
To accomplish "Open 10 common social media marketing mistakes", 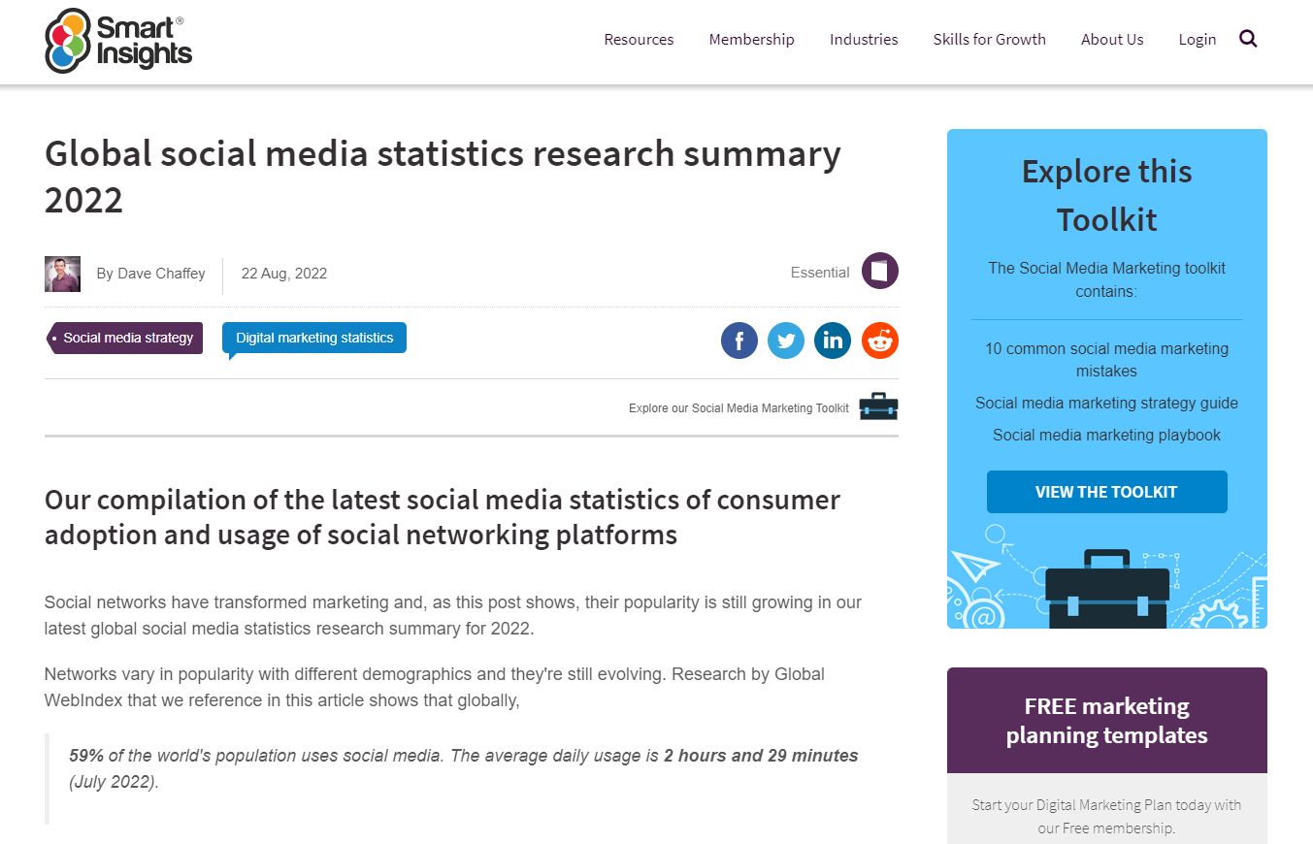I will pos(1106,360).
